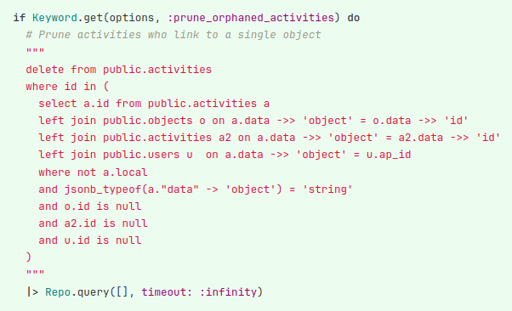Click 'and a2.id is null' line
Screen dimensions: 512x311
[93, 223]
